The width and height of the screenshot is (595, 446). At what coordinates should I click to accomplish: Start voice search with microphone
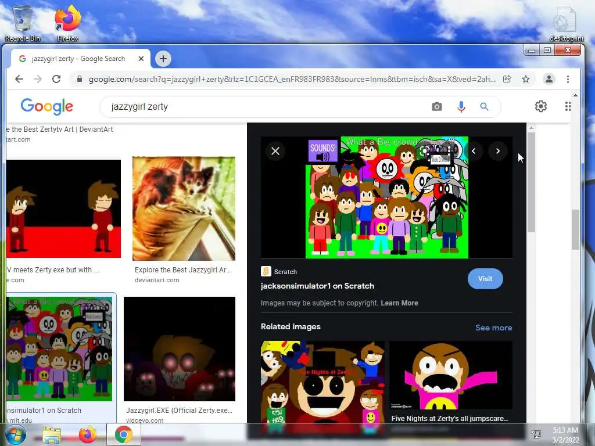(461, 107)
